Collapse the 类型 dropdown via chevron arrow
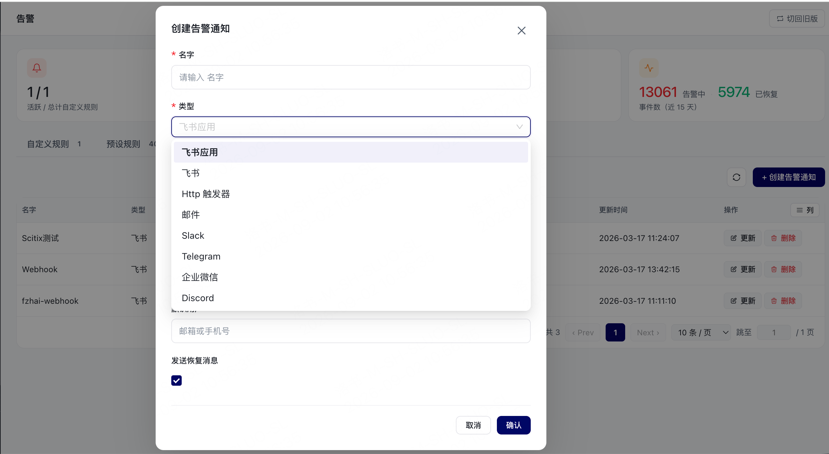Viewport: 829px width, 454px height. point(519,127)
